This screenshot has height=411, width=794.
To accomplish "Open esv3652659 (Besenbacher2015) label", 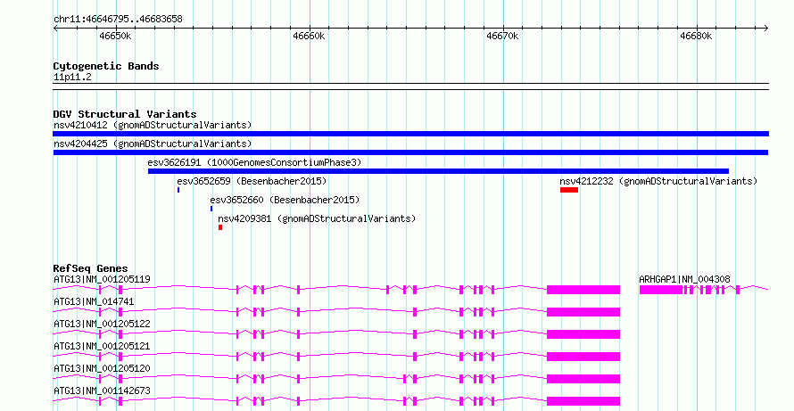I will tap(252, 181).
